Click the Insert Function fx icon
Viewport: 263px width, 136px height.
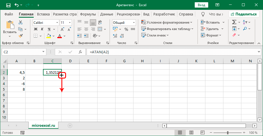click(80, 52)
